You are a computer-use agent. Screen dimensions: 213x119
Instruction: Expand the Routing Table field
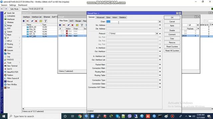click(160, 75)
